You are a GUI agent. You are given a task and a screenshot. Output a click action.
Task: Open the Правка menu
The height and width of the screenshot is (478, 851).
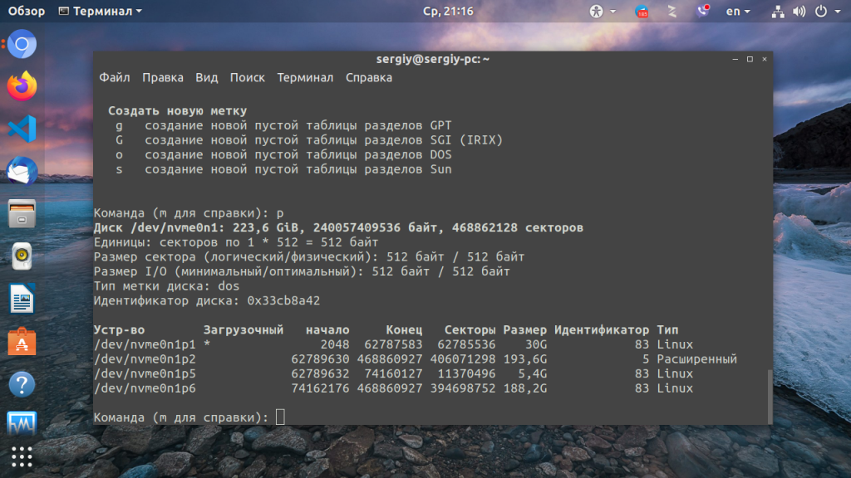163,77
